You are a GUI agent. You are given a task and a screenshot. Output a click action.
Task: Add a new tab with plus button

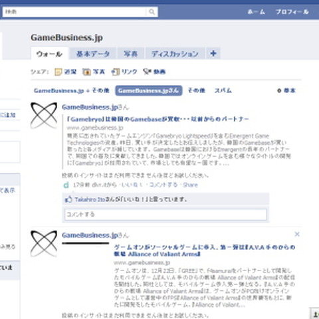click(x=213, y=53)
